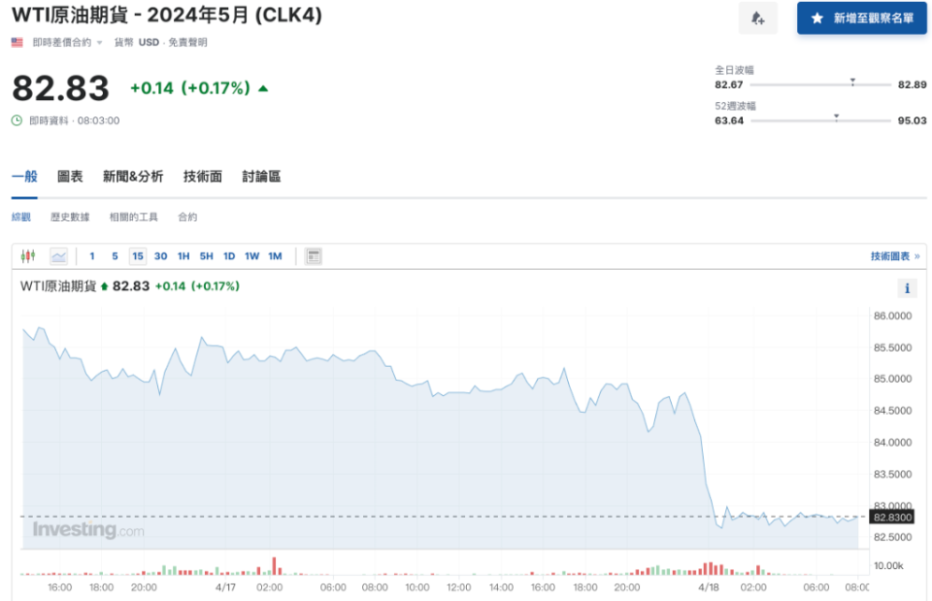The height and width of the screenshot is (601, 932).
Task: Set chart interval to 5 minutes
Action: (115, 256)
